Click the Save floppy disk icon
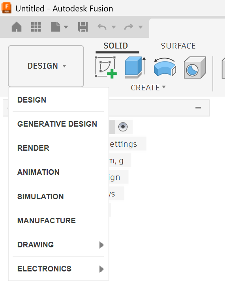The width and height of the screenshot is (225, 288). pos(83,27)
